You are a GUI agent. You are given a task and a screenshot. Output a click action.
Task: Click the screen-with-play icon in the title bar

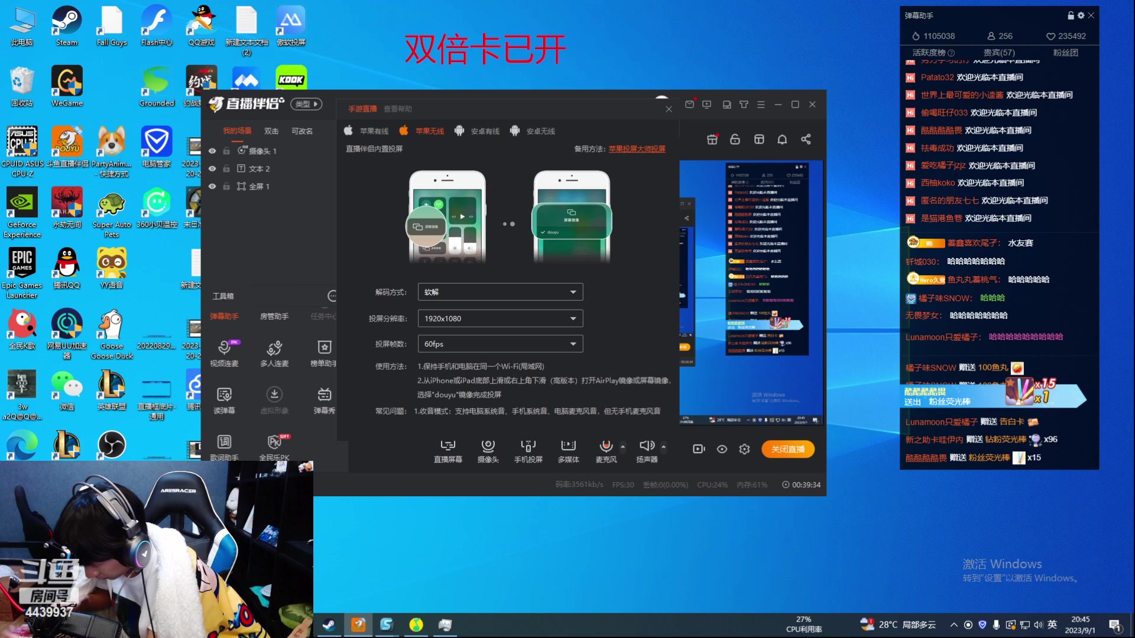point(706,105)
